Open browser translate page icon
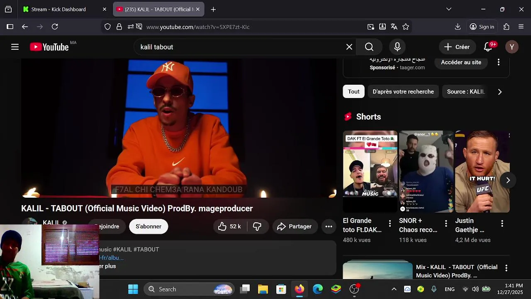Viewport: 531px width, 299px height. coord(394,27)
